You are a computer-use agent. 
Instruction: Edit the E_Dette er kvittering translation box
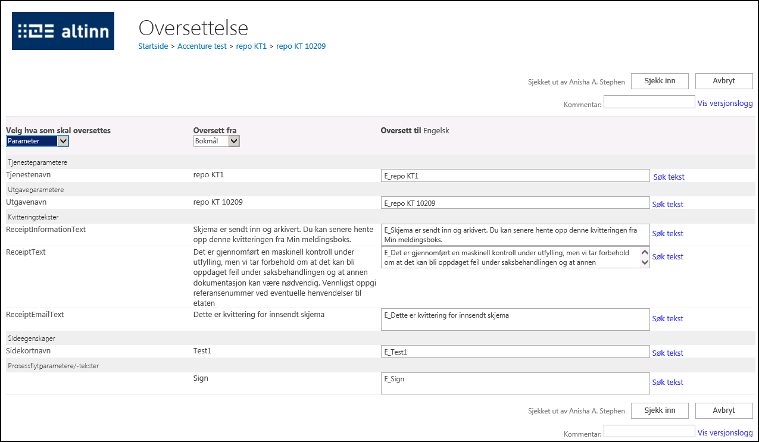515,319
